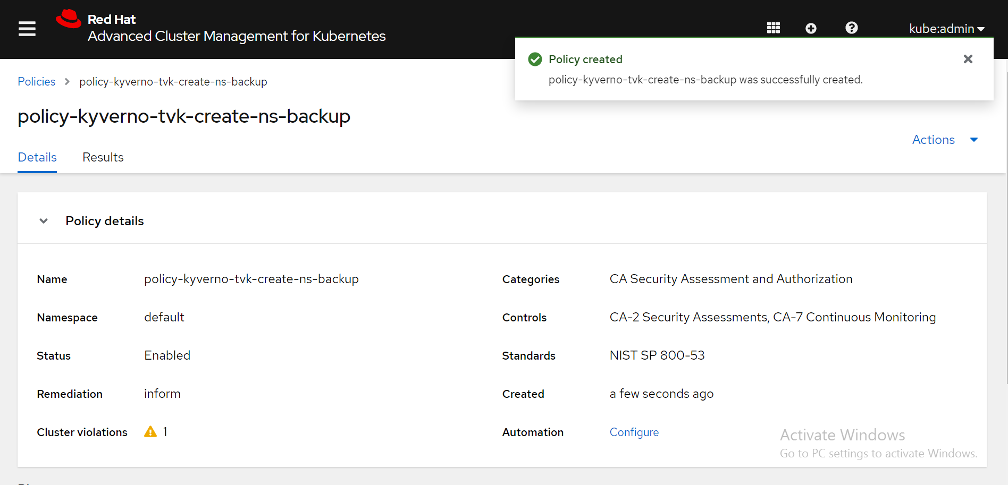Click the plus create resource icon
1008x485 pixels.
(x=811, y=28)
